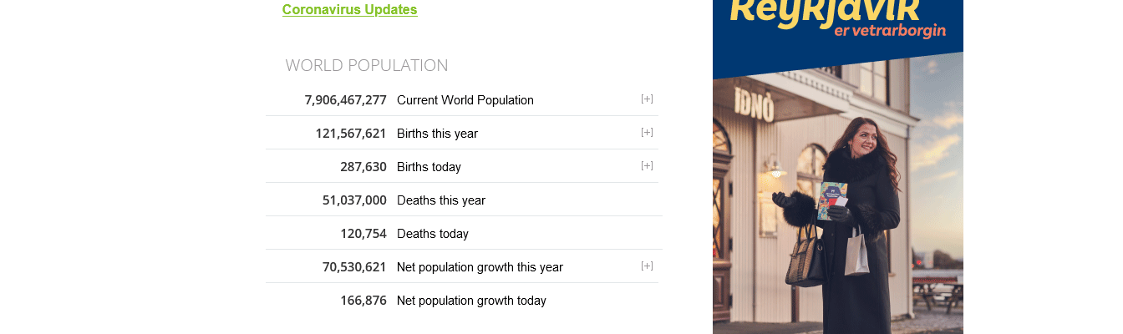This screenshot has width=1123, height=334.
Task: Click the WORLD POPULATION heading
Action: (x=366, y=65)
